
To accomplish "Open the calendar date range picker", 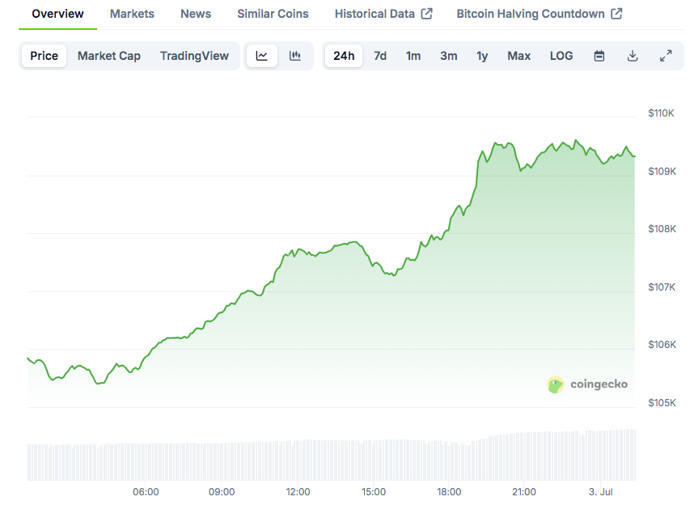I will click(x=599, y=56).
